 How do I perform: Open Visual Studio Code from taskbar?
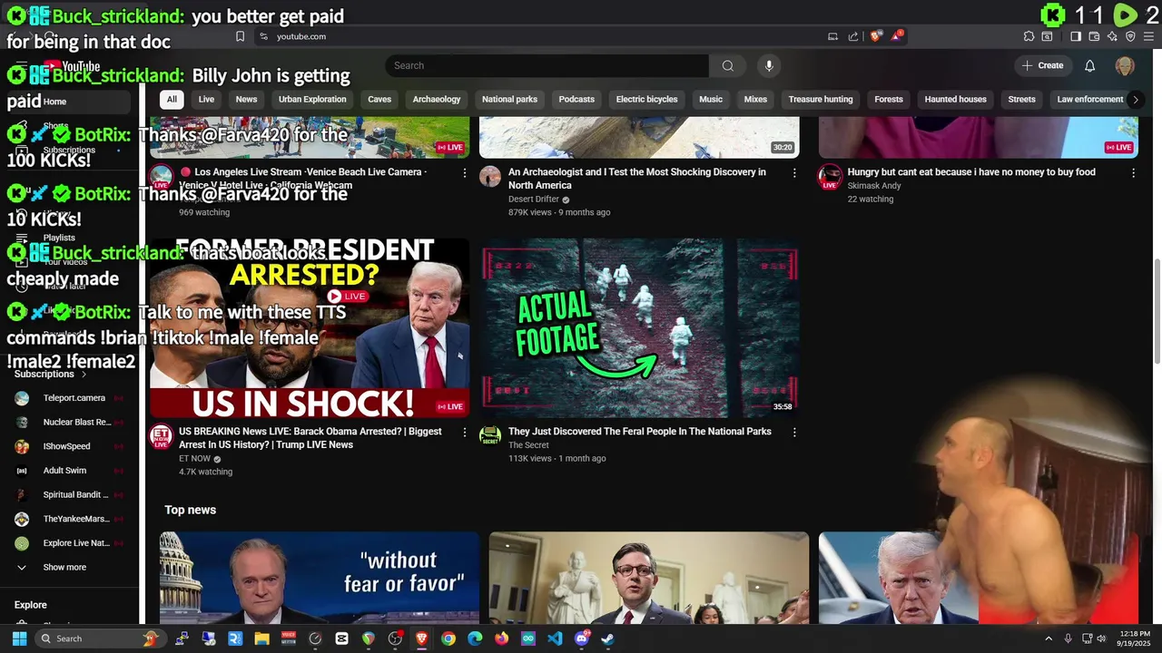click(x=555, y=638)
